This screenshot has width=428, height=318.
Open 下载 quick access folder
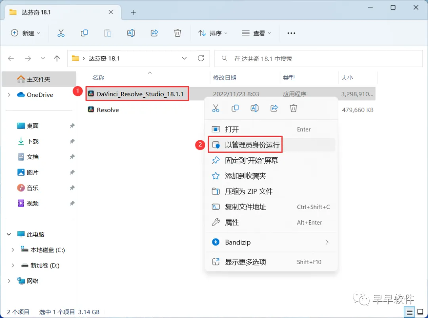click(x=32, y=141)
